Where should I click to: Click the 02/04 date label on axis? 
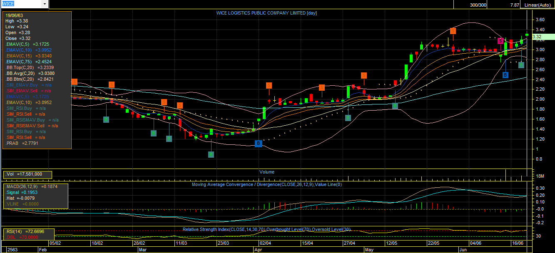pos(265,243)
